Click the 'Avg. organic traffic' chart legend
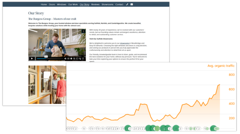 point(221,66)
